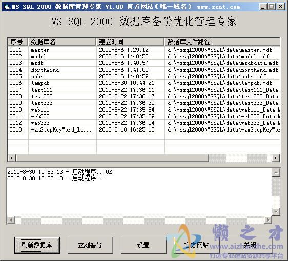Click row number 0001
Screen dimensions: 288x261
point(15,50)
